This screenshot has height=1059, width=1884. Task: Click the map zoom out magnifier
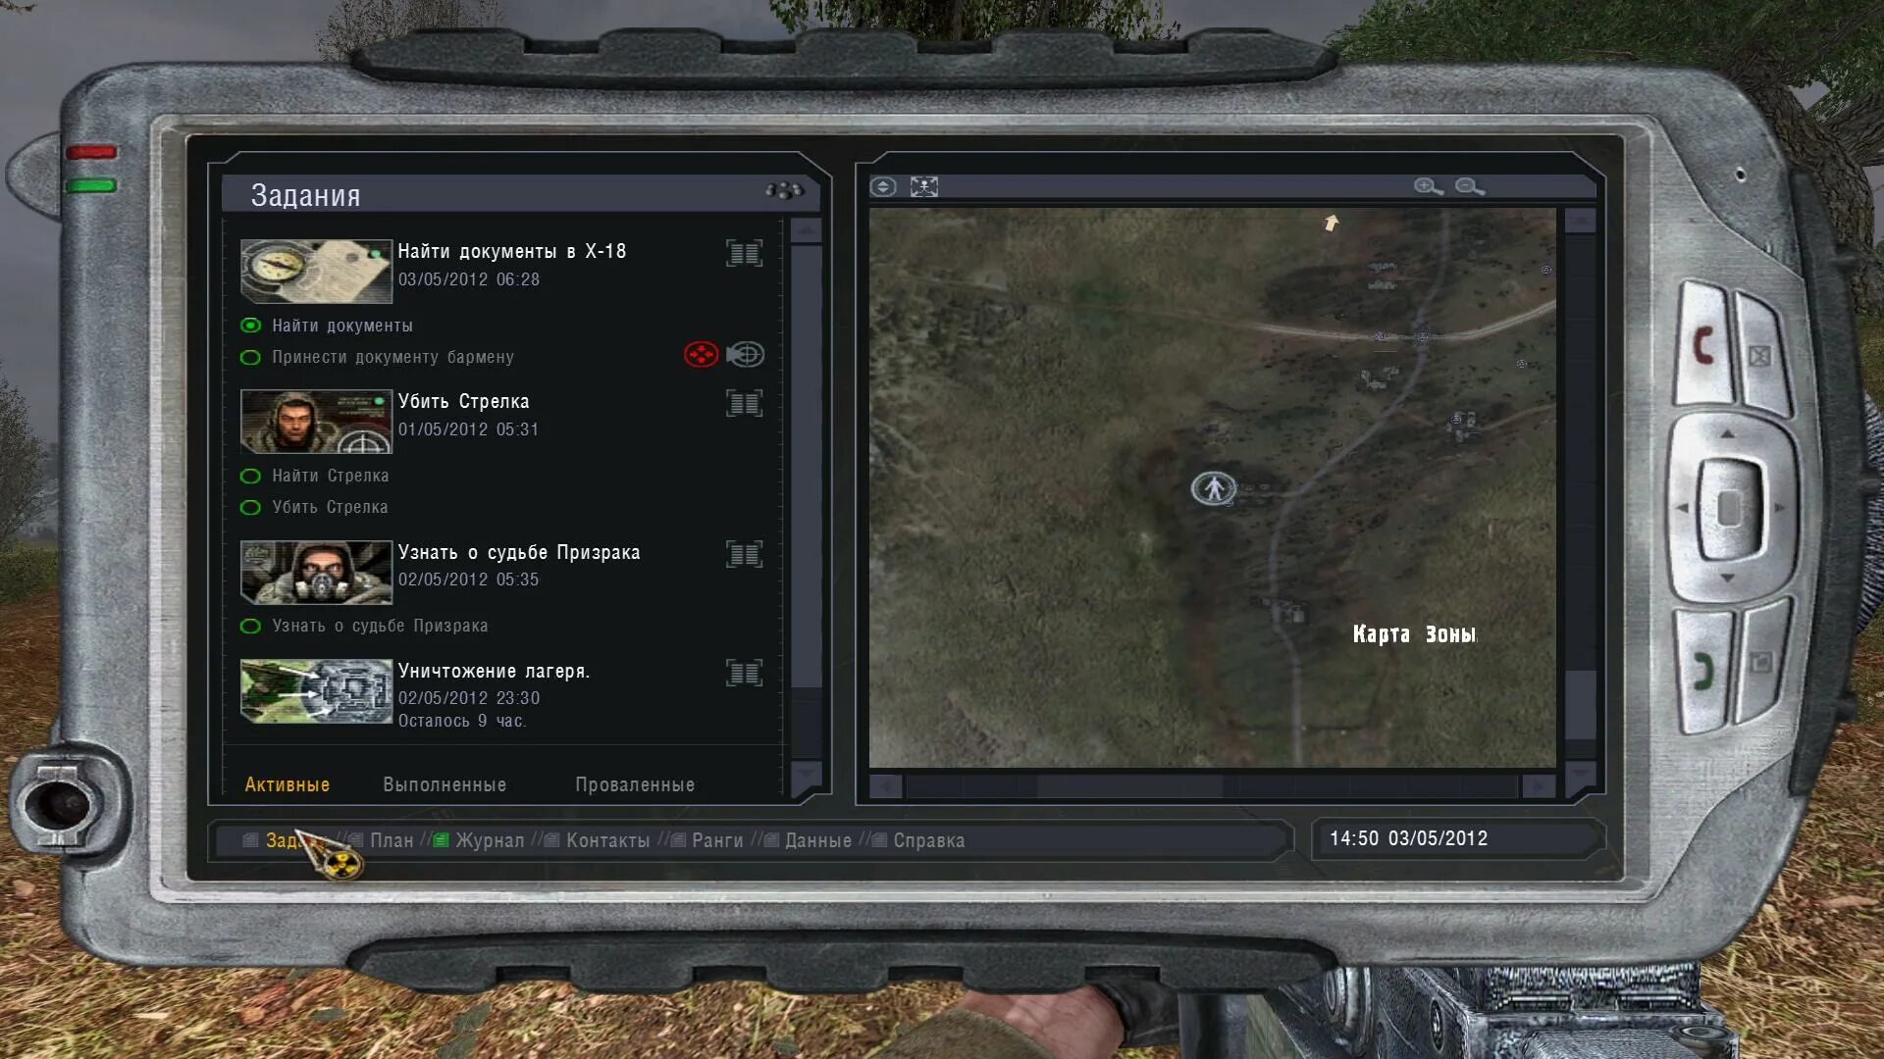click(1469, 186)
